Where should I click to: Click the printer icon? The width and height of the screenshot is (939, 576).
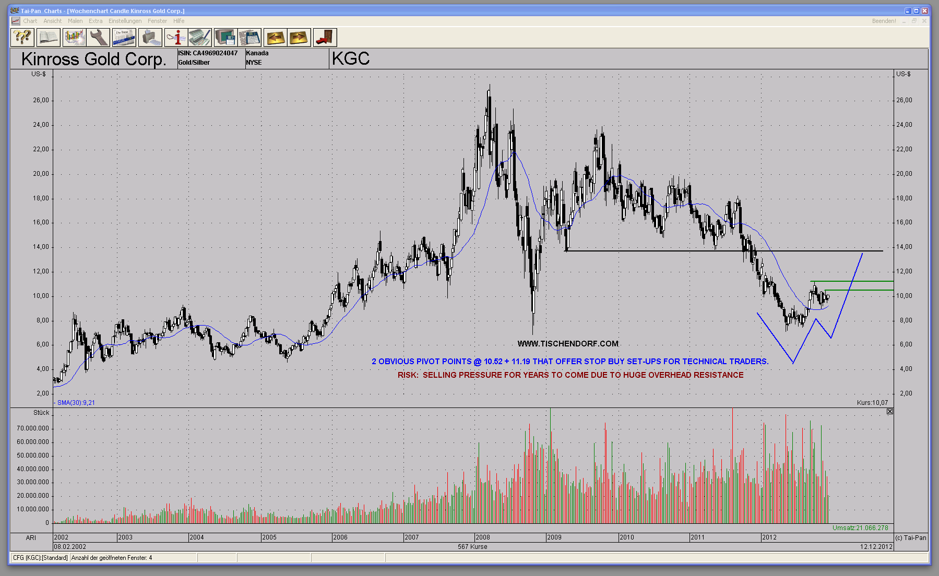point(150,38)
